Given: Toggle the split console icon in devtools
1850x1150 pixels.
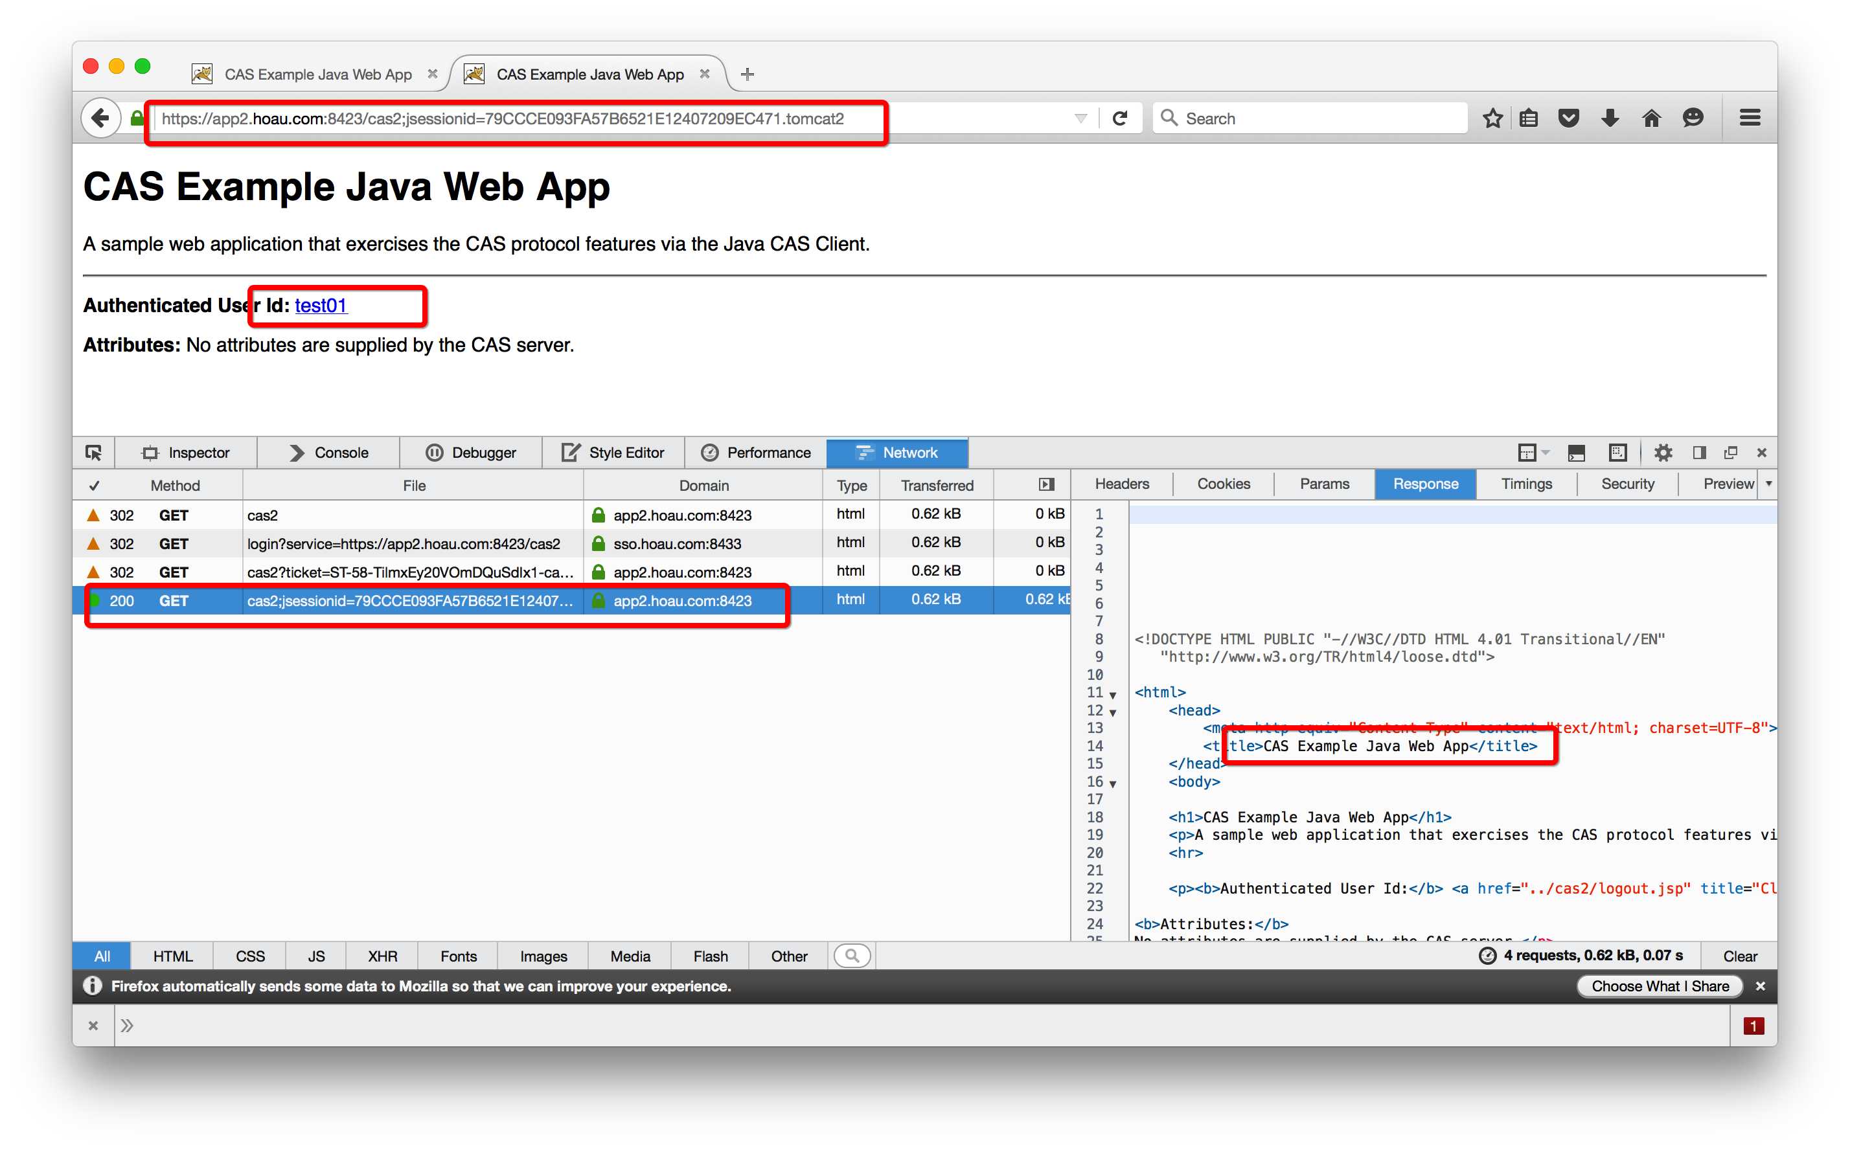Looking at the screenshot, I should [1576, 453].
